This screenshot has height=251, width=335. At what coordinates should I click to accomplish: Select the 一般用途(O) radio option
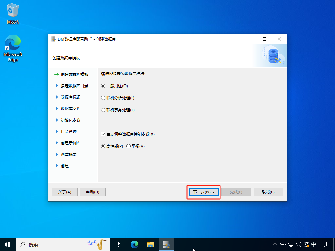(x=114, y=86)
